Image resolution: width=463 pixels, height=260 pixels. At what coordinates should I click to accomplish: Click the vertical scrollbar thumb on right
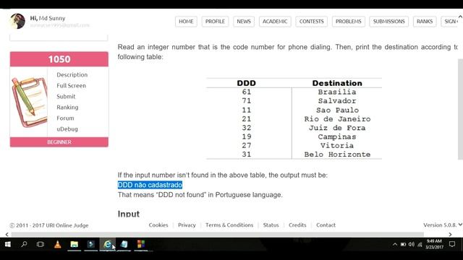click(460, 109)
